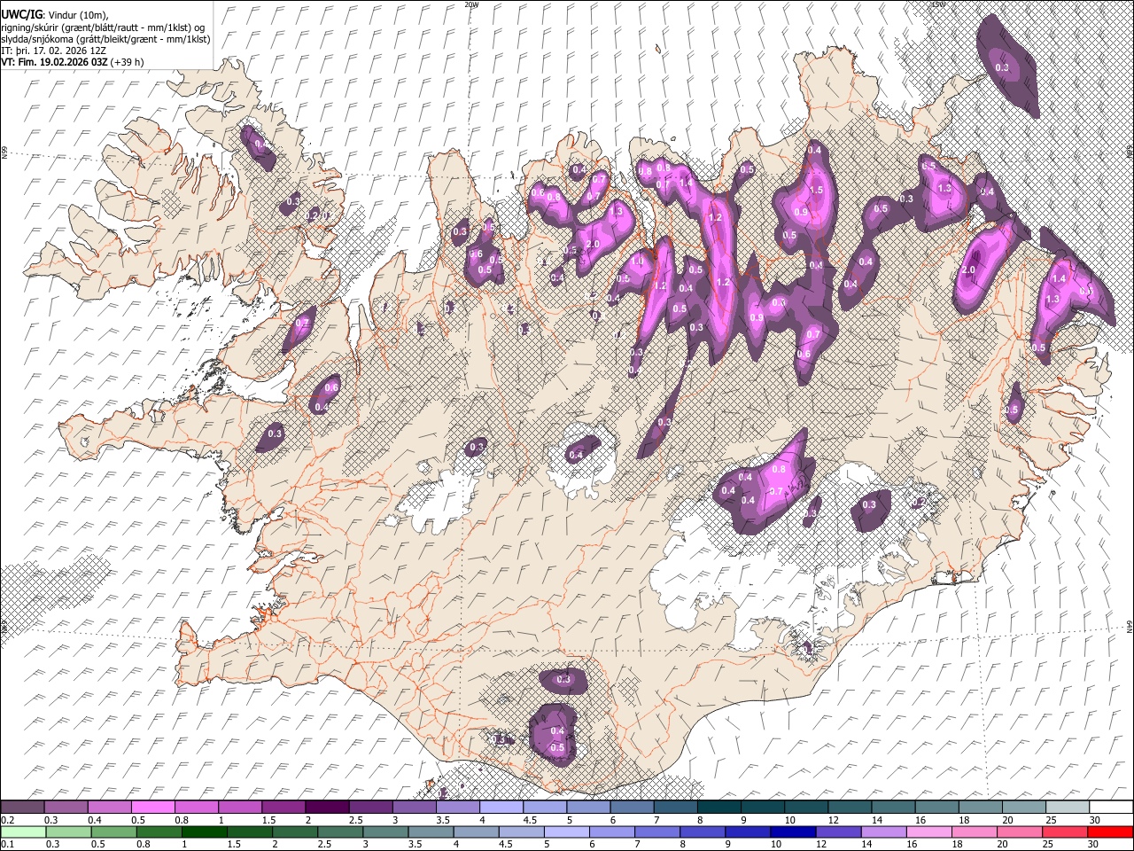
Task: Click the '4.5' label under the top legend row
Action: point(530,820)
